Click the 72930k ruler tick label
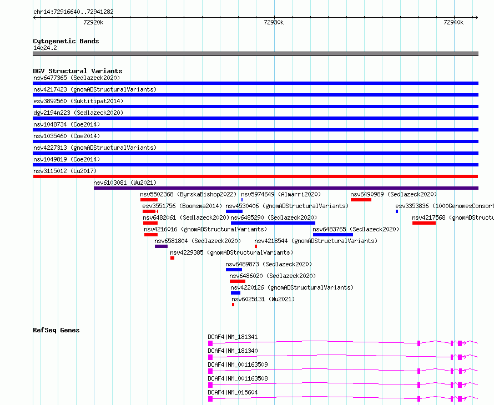This screenshot has width=494, height=405. (274, 22)
